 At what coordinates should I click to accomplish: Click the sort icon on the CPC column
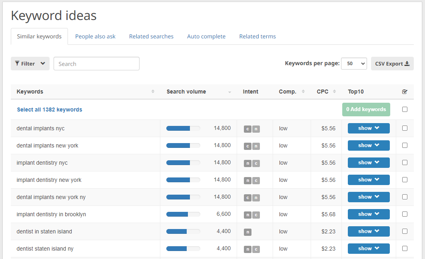pos(333,92)
